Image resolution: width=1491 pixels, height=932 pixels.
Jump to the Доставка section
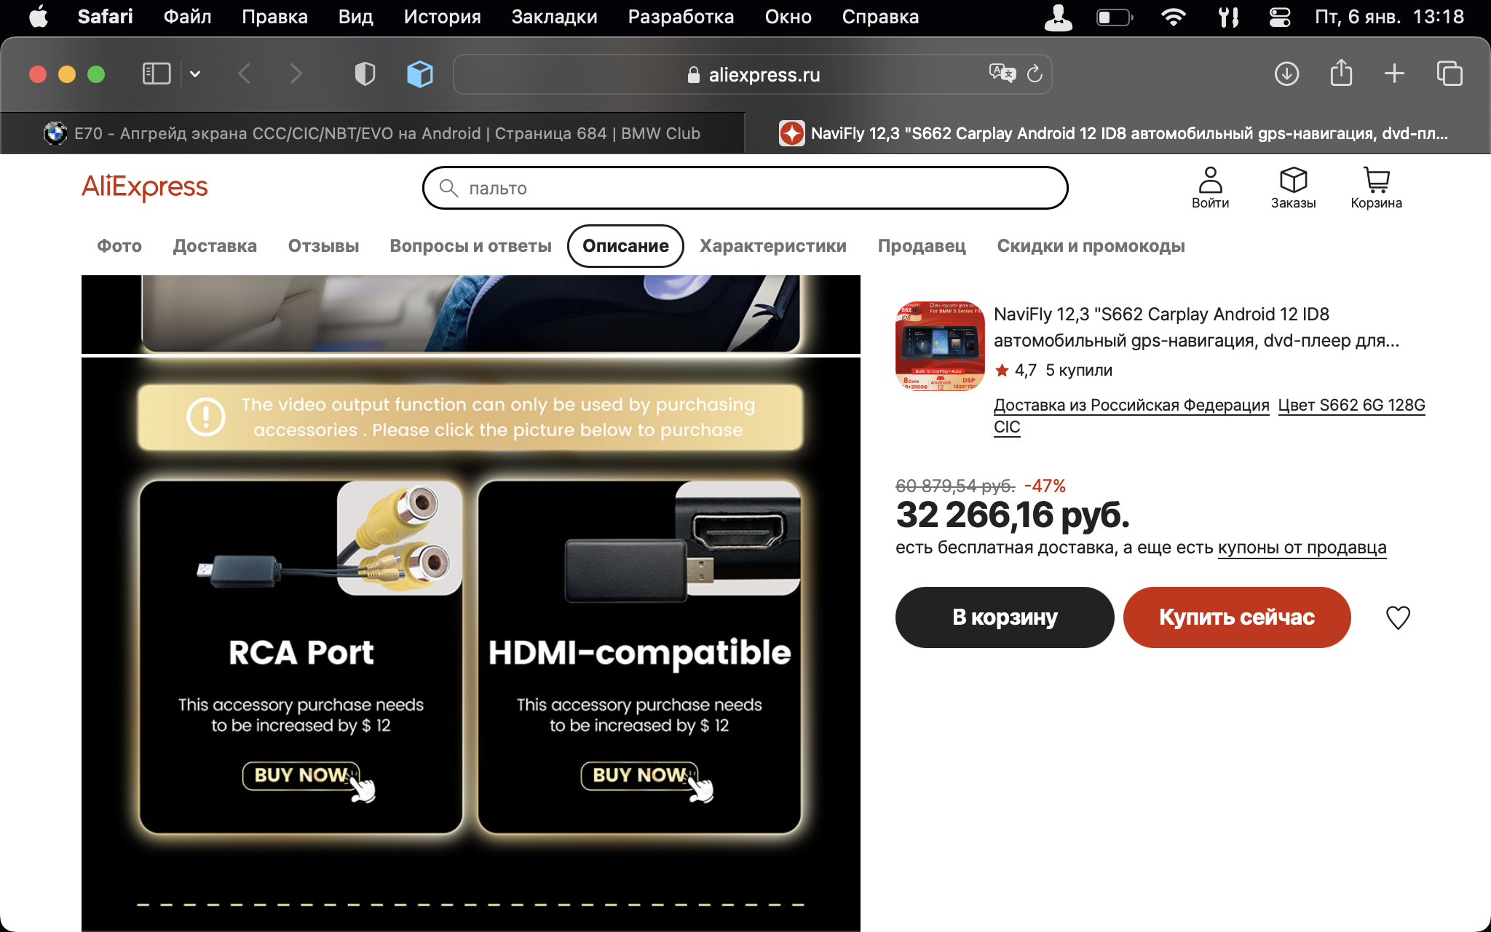click(x=215, y=246)
